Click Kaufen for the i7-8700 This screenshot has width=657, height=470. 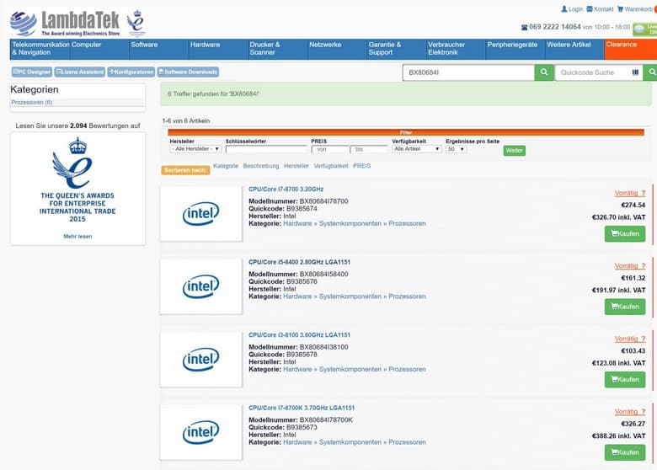point(625,234)
